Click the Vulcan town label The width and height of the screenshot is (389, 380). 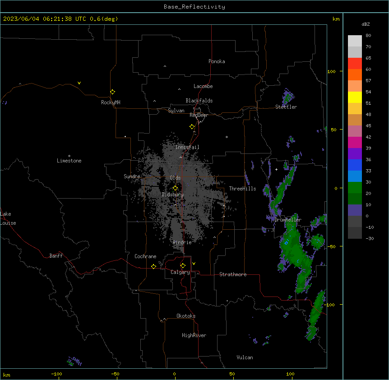[x=245, y=357]
